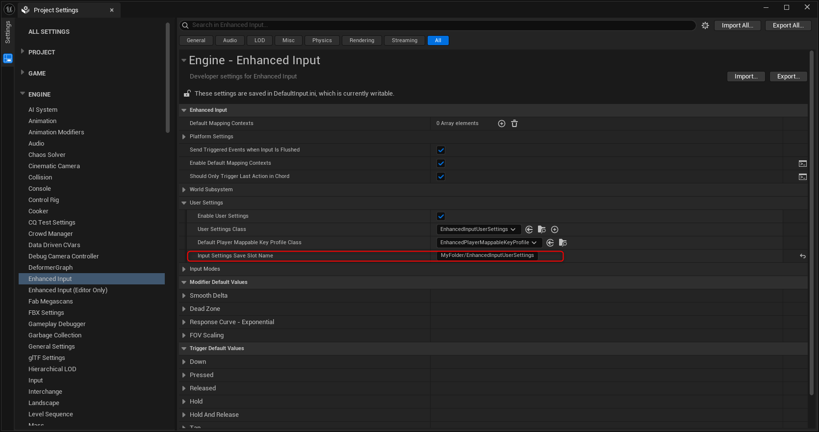Toggle Should Only Trigger Last Action in Chord
This screenshot has width=819, height=432.
point(441,177)
